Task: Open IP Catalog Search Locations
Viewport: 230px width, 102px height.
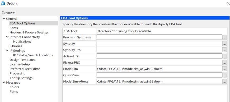Action: [x=33, y=55]
